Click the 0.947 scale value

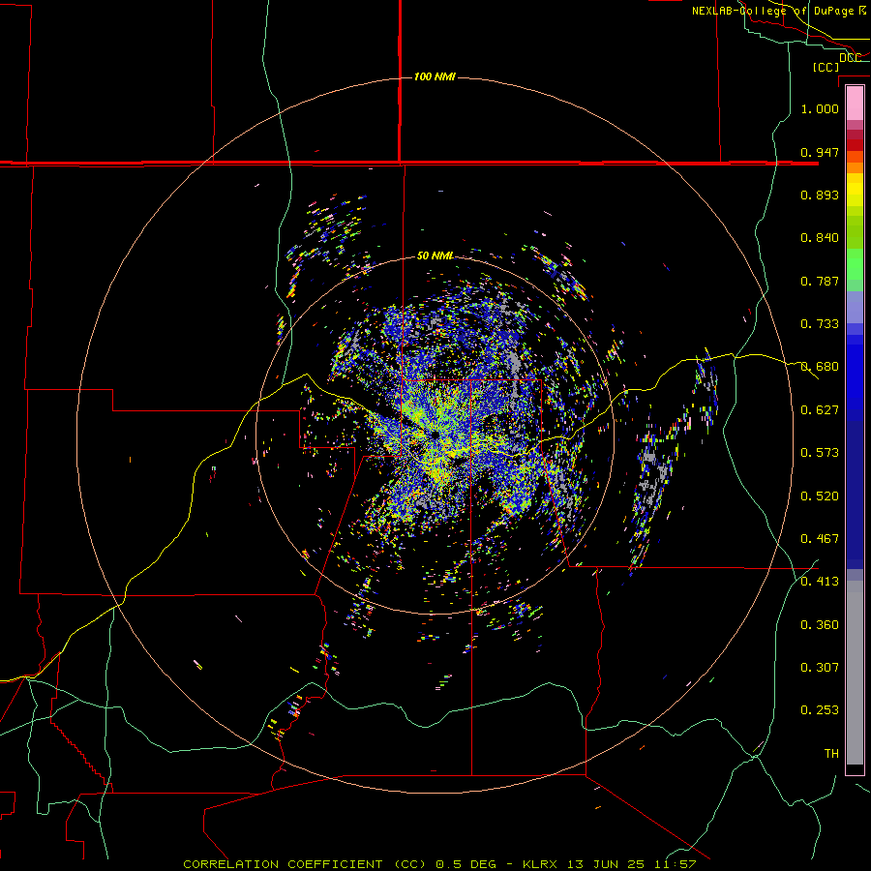[820, 152]
